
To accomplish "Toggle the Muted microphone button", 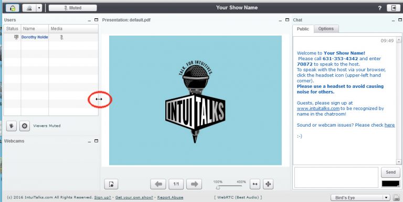I will (73, 8).
